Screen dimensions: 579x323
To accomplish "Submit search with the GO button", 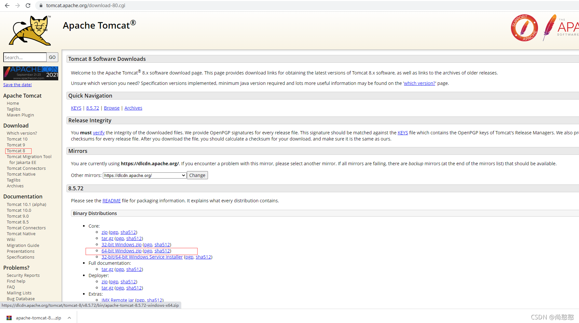I will point(52,57).
